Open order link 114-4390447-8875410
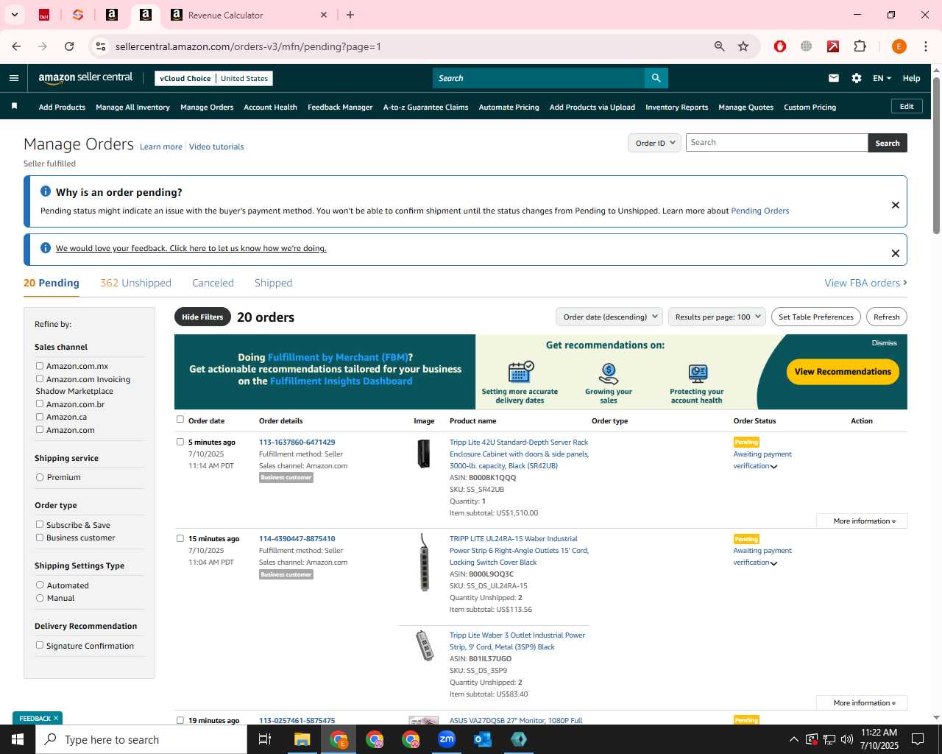Image resolution: width=942 pixels, height=754 pixels. pyautogui.click(x=297, y=539)
